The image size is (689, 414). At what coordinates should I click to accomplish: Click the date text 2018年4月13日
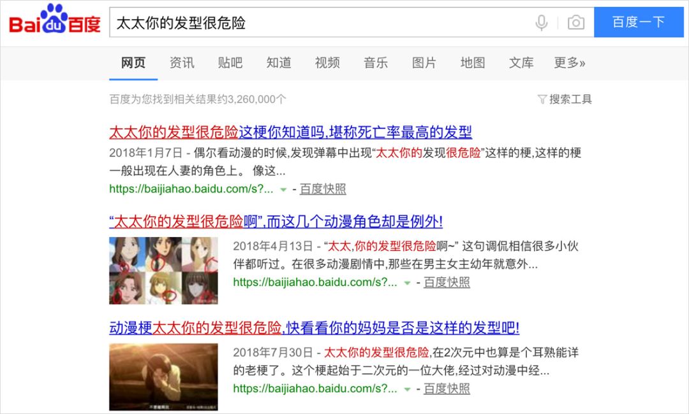pyautogui.click(x=273, y=246)
